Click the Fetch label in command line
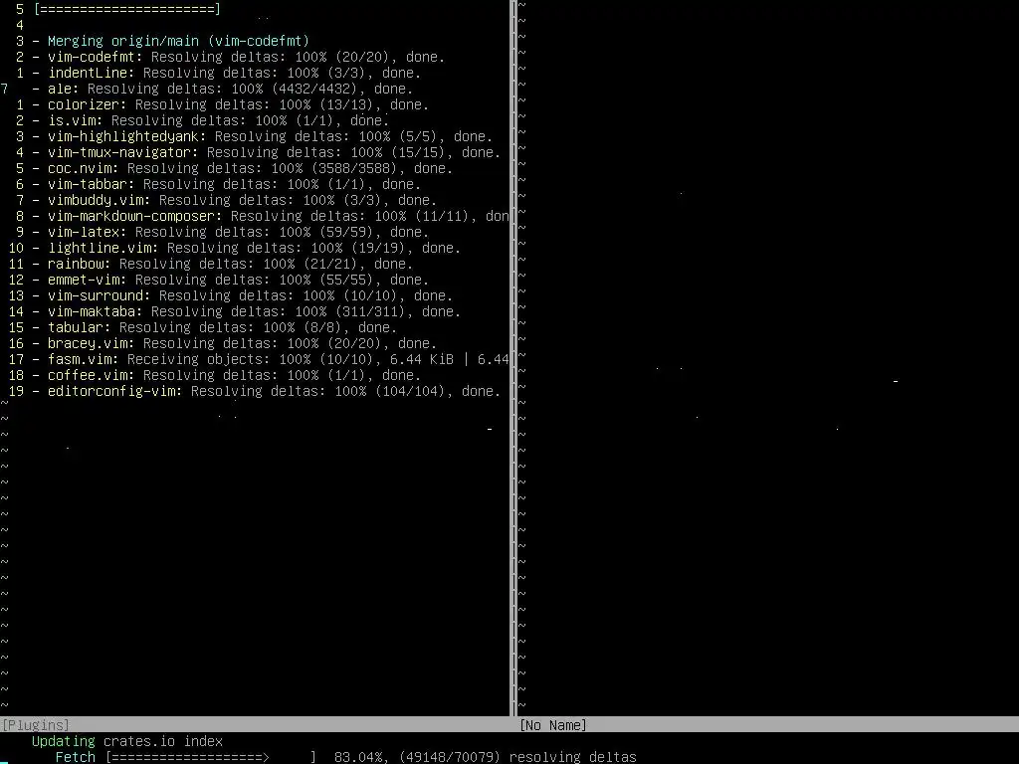1019x764 pixels. tap(76, 757)
